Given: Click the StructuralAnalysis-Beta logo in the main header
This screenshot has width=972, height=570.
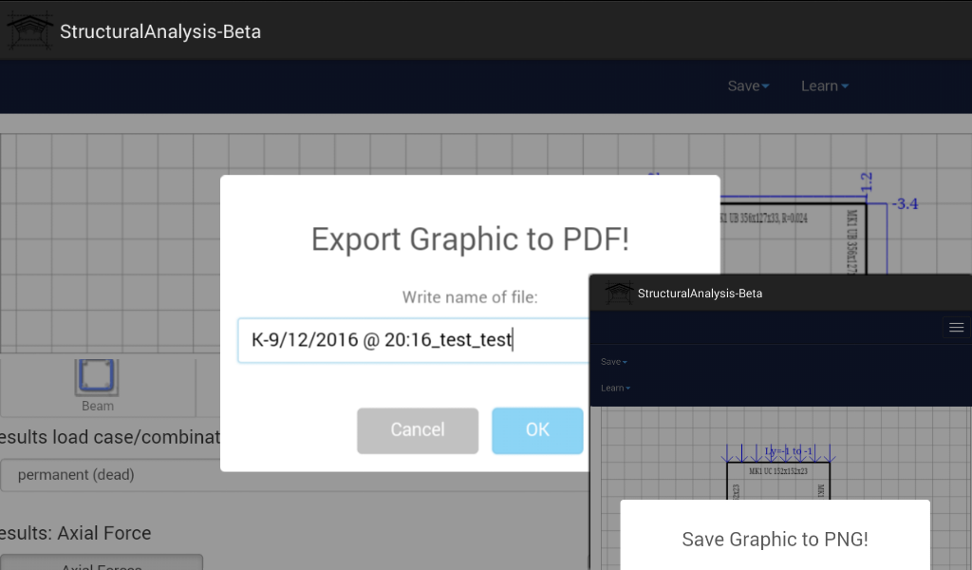Looking at the screenshot, I should click(29, 30).
